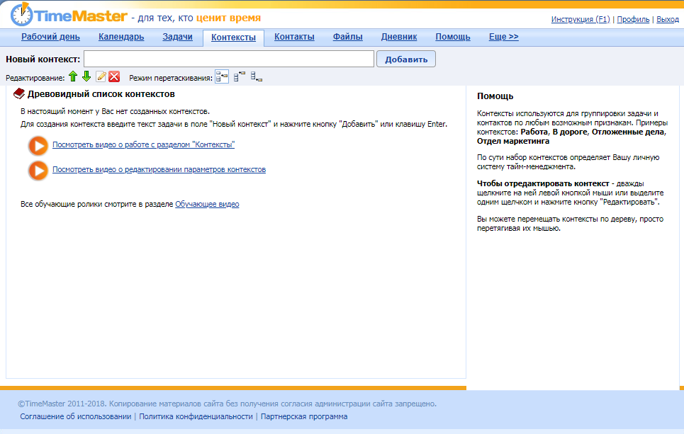The width and height of the screenshot is (684, 434).
Task: Click the TimeMaster clock logo
Action: pyautogui.click(x=22, y=14)
